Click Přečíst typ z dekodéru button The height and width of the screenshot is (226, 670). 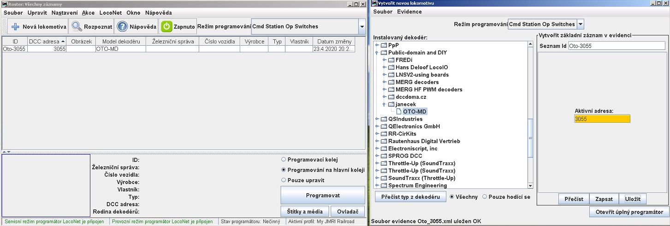[410, 197]
